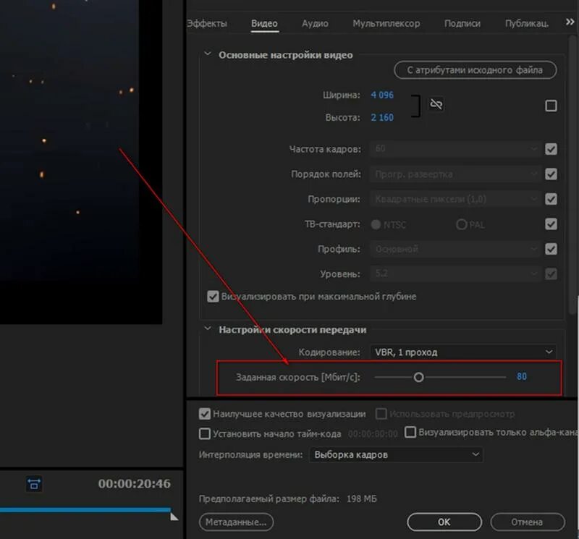
Task: Collapse Настройки скорости передачи section
Action: tap(208, 328)
